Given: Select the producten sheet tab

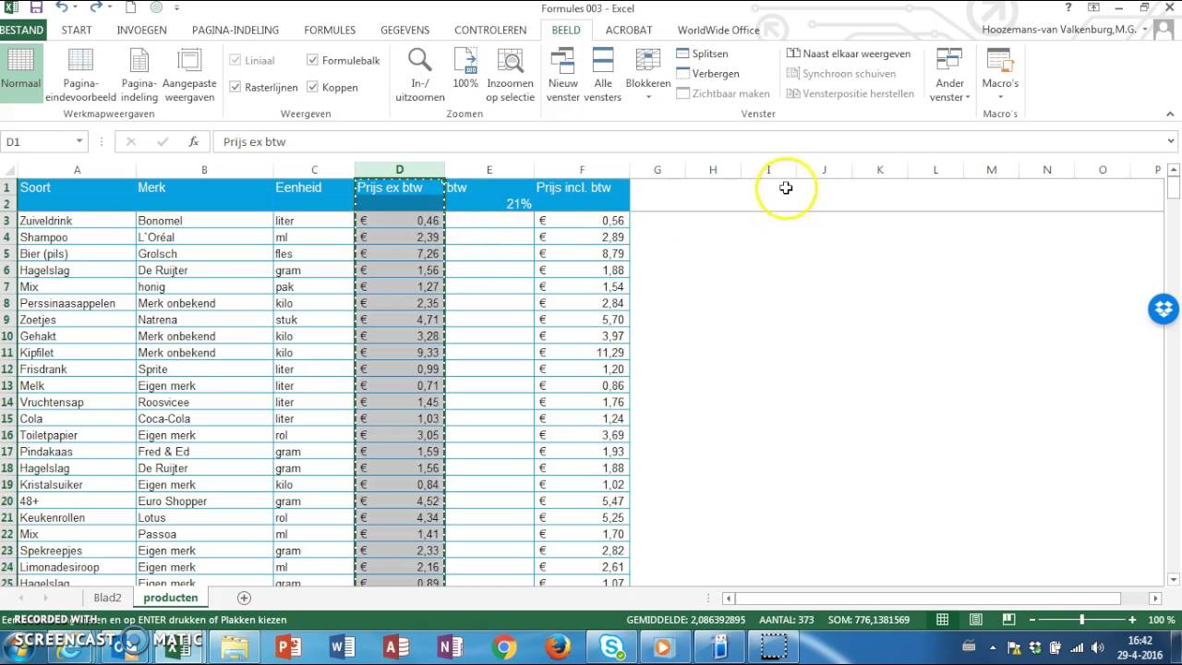Looking at the screenshot, I should point(171,598).
